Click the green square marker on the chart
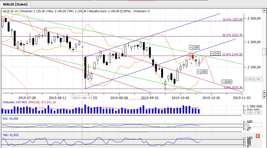 click(x=196, y=60)
